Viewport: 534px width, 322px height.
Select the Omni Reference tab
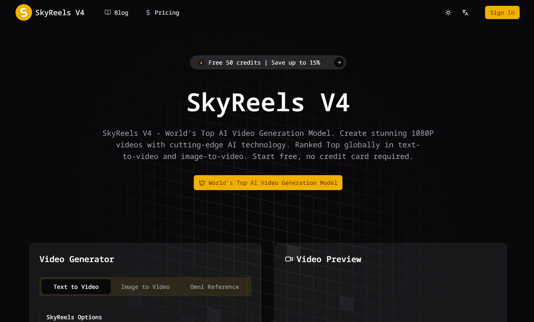click(214, 287)
